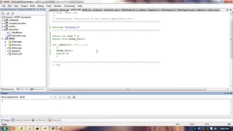Open command prompt icon in taskbar
233x131 pixels.
click(x=37, y=128)
